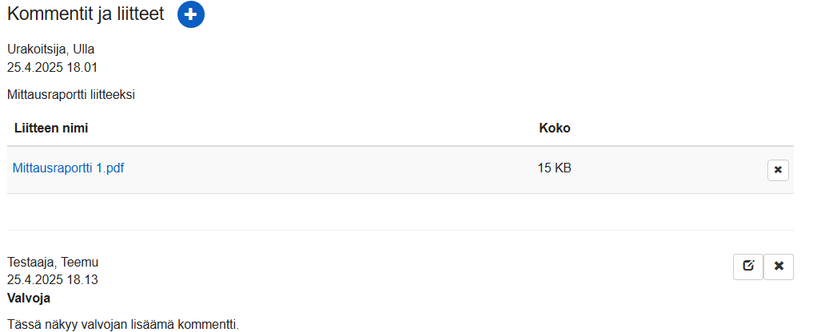This screenshot has width=813, height=332.
Task: Click the Koko column header
Action: point(554,128)
